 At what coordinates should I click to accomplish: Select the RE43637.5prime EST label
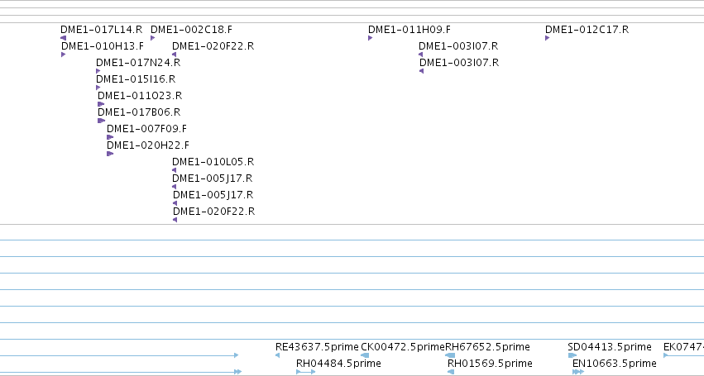coord(317,347)
